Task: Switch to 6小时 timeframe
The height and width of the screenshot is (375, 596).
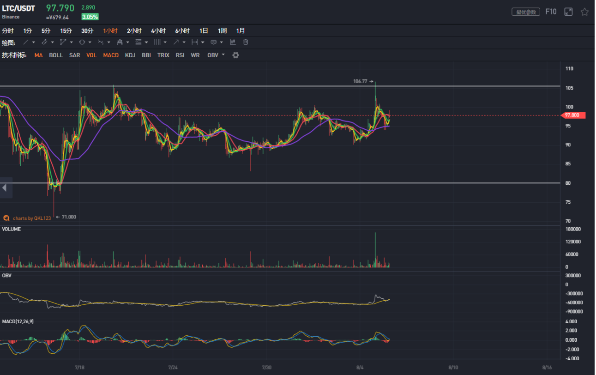Action: point(182,31)
